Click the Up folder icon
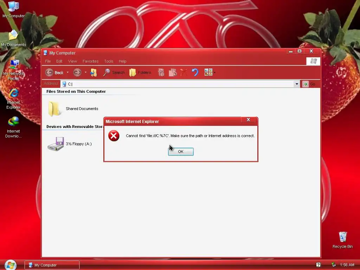360x270 pixels. pos(94,72)
